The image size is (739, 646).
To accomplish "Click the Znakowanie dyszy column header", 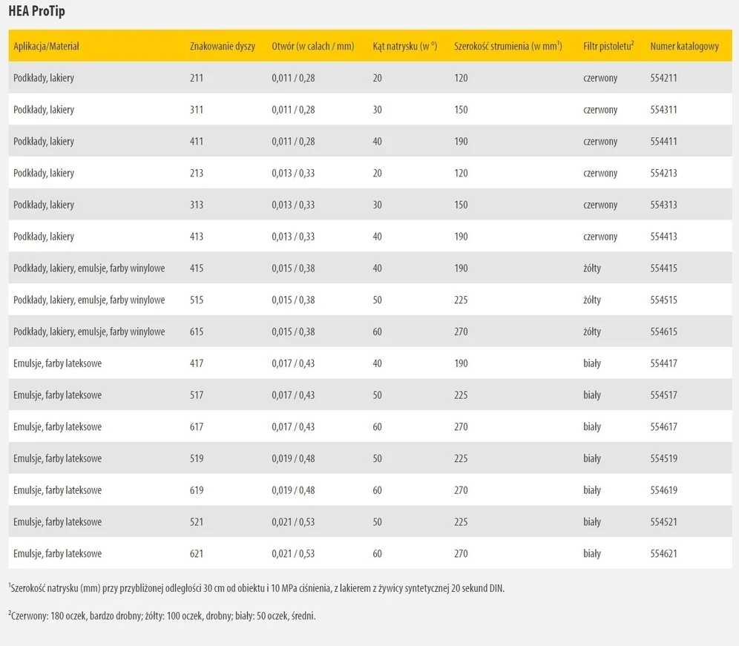I will pyautogui.click(x=223, y=46).
